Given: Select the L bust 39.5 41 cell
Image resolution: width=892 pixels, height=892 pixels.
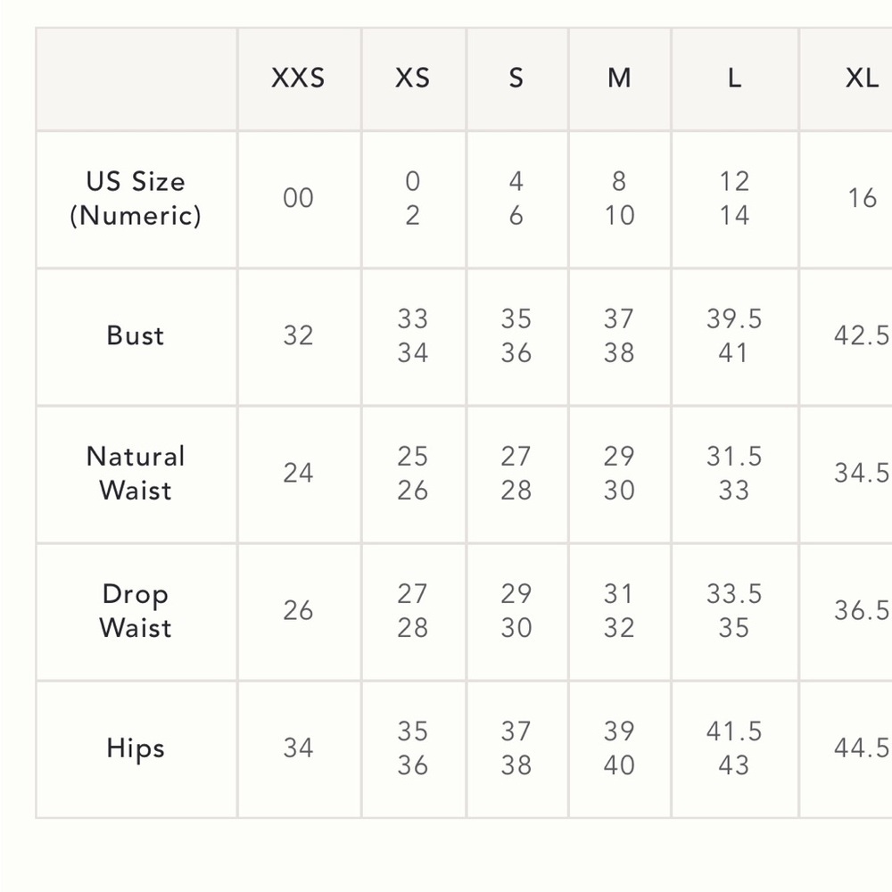Looking at the screenshot, I should click(x=735, y=337).
